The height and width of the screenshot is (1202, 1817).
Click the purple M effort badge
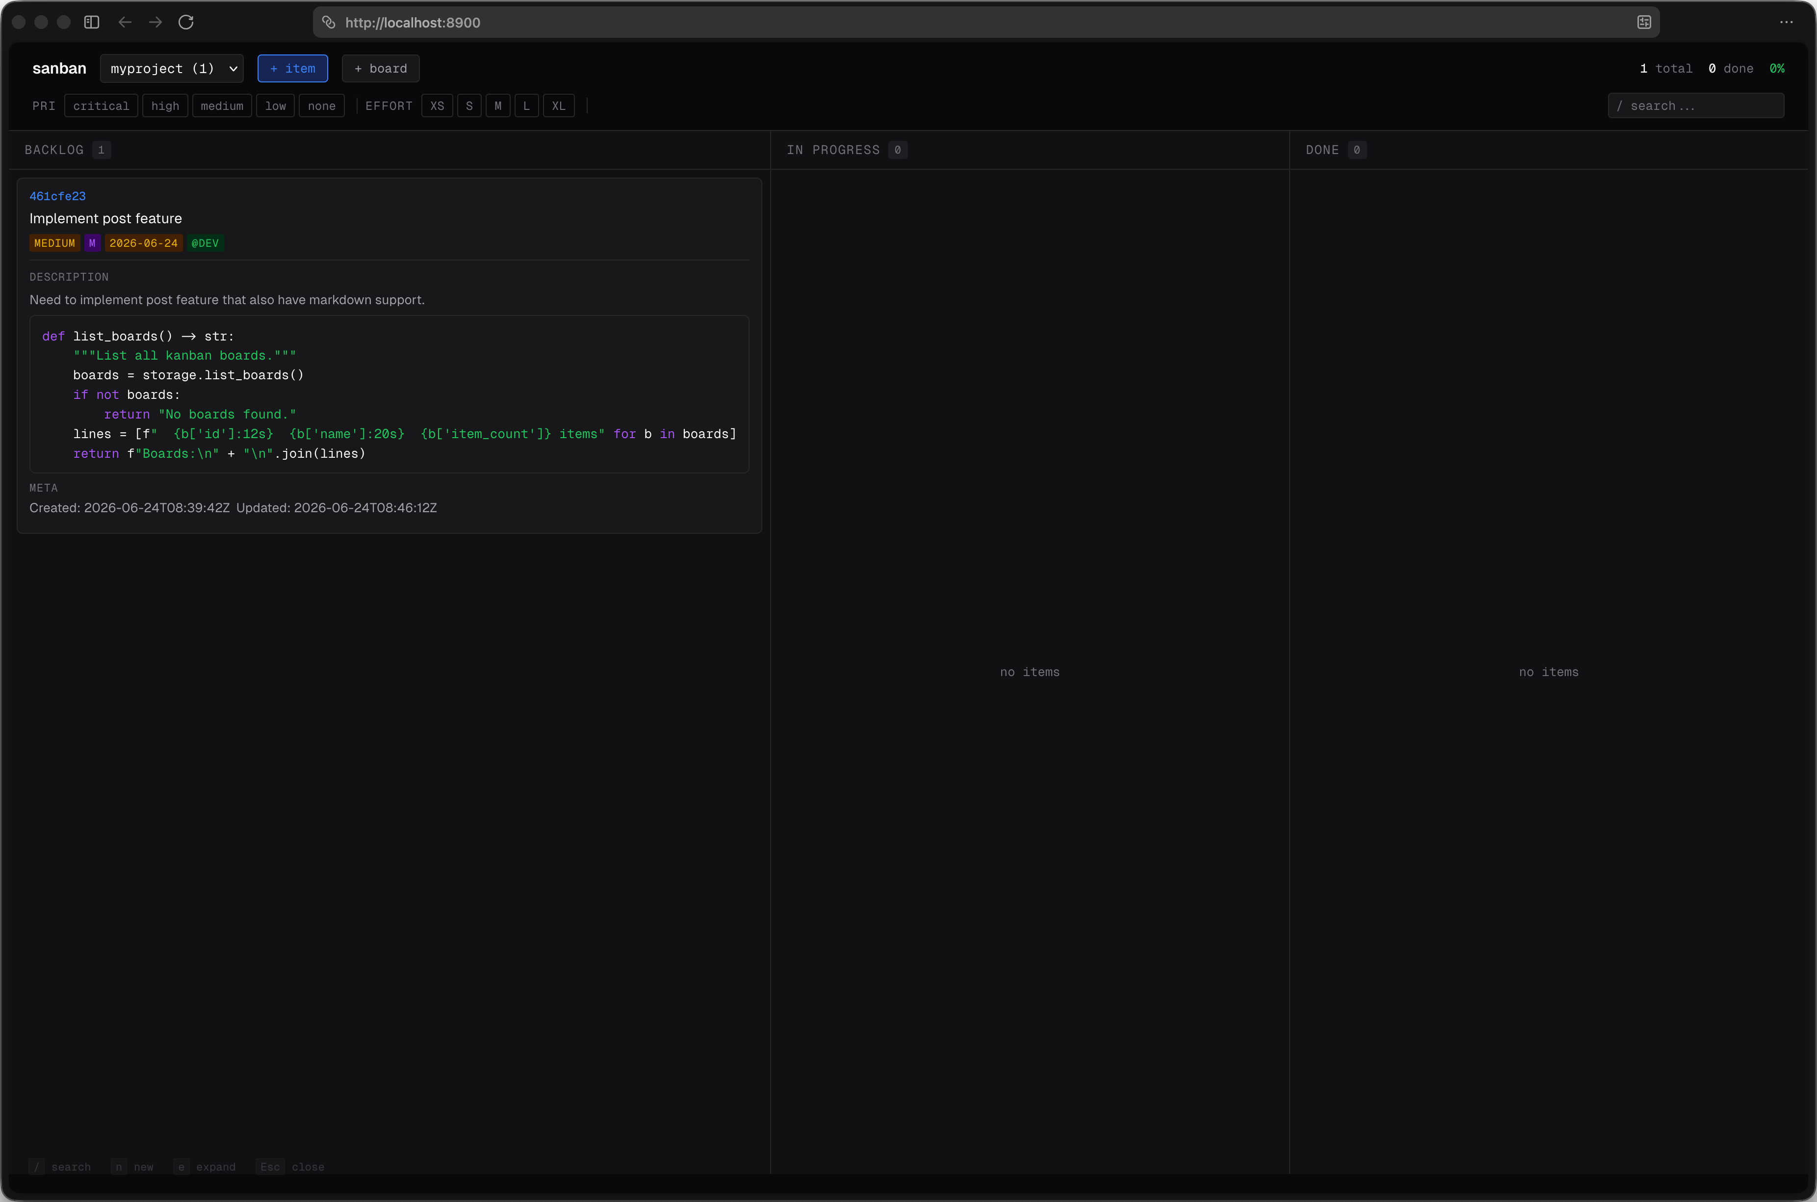click(x=92, y=243)
